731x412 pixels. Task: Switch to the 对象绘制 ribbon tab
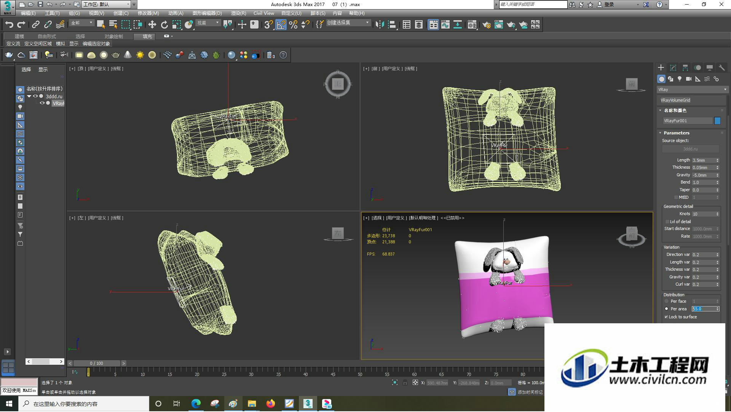coord(113,36)
